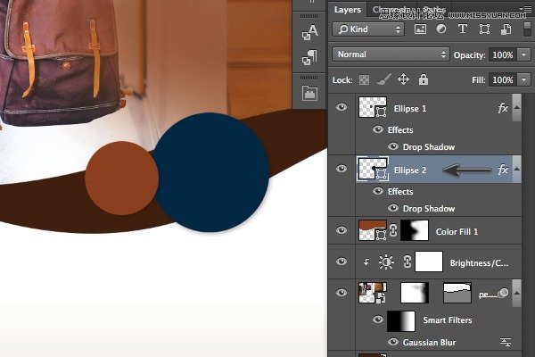This screenshot has height=357, width=535.
Task: Filter layers by adjustment layer icon
Action: click(443, 29)
